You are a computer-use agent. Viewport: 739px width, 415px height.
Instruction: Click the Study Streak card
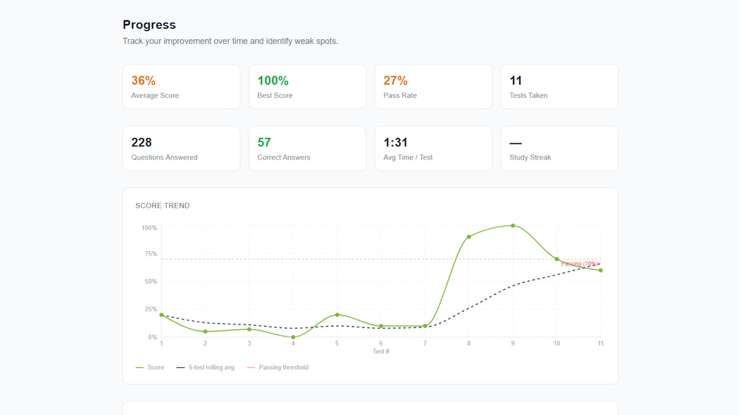pos(559,149)
